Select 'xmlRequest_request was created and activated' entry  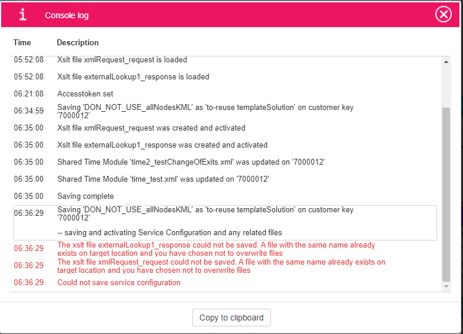pyautogui.click(x=151, y=128)
